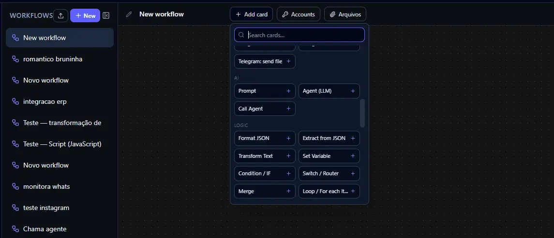Screen dimensions: 554x238
Task: Open the Chama agente workflow
Action: click(x=60, y=229)
